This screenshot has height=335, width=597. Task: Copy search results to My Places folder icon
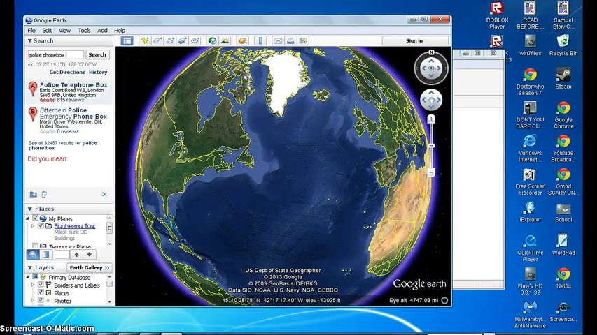34,195
